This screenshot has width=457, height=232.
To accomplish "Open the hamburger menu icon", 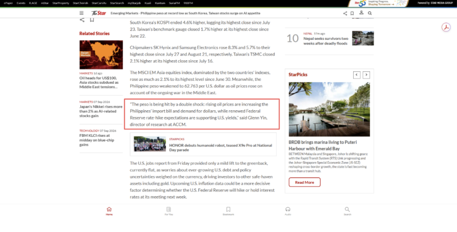I will [81, 13].
